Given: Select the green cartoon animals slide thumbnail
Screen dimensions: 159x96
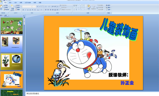Looking at the screenshot, I should [12, 26].
